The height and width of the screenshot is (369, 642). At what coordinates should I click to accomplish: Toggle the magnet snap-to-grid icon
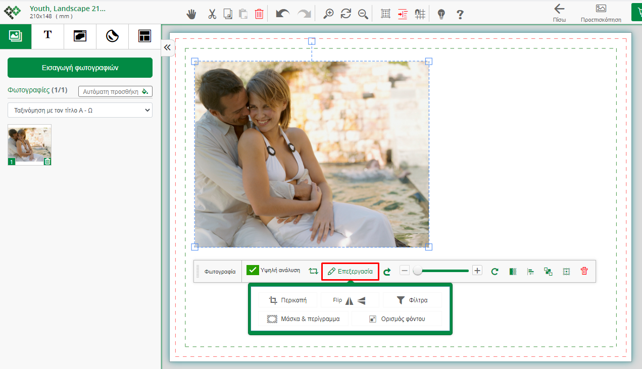[x=420, y=14]
